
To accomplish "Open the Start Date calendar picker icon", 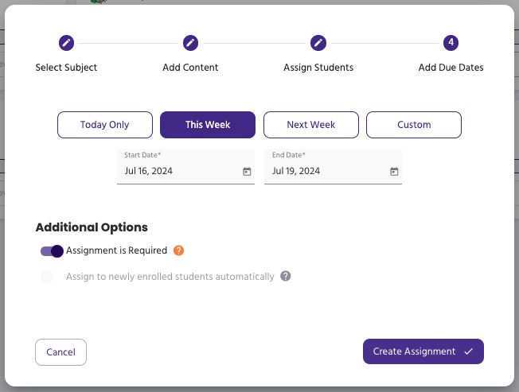I will [x=247, y=171].
